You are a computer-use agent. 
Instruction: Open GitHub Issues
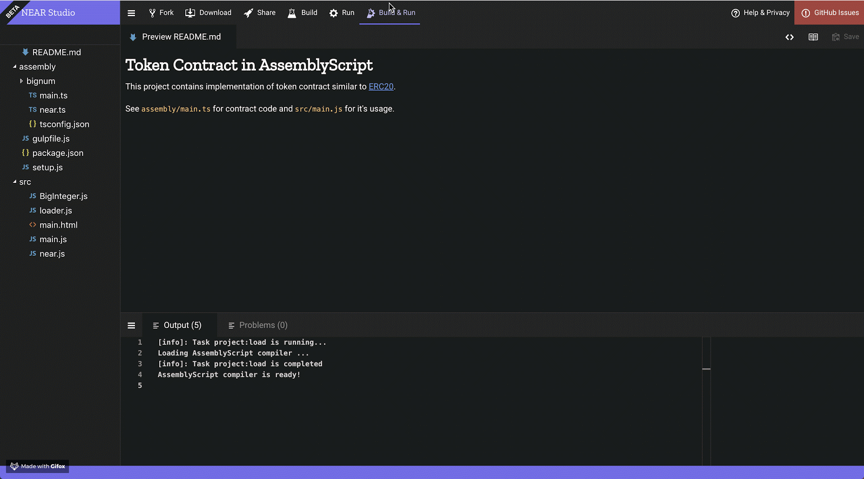click(x=829, y=13)
